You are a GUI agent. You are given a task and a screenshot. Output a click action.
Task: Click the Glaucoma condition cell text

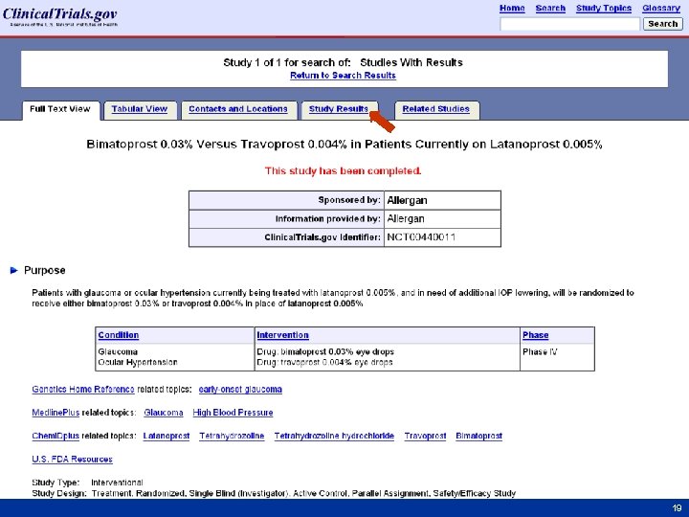pyautogui.click(x=118, y=351)
